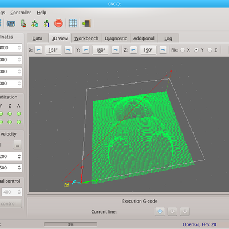Viewport: 229px width, 229px height.
Task: Click the coolant flood icon with blue nozzle
Action: click(x=46, y=23)
